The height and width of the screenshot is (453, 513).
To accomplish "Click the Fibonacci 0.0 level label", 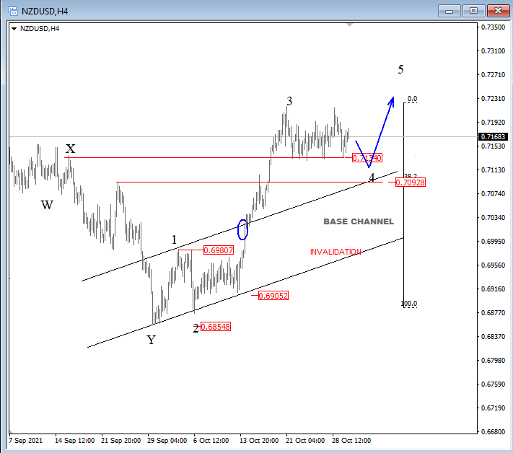I will click(x=412, y=98).
